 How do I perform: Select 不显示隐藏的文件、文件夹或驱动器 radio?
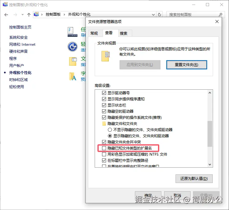click(110, 130)
